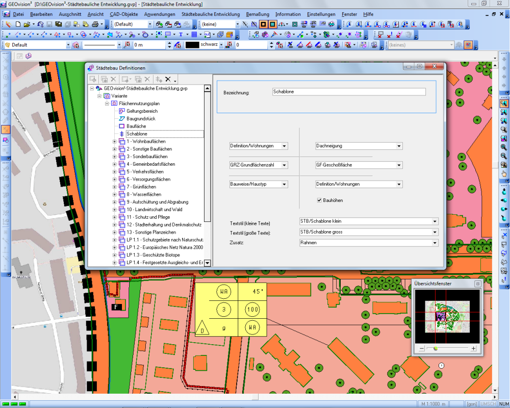
Task: Click the black color swatch beside schwarz
Action: [192, 45]
